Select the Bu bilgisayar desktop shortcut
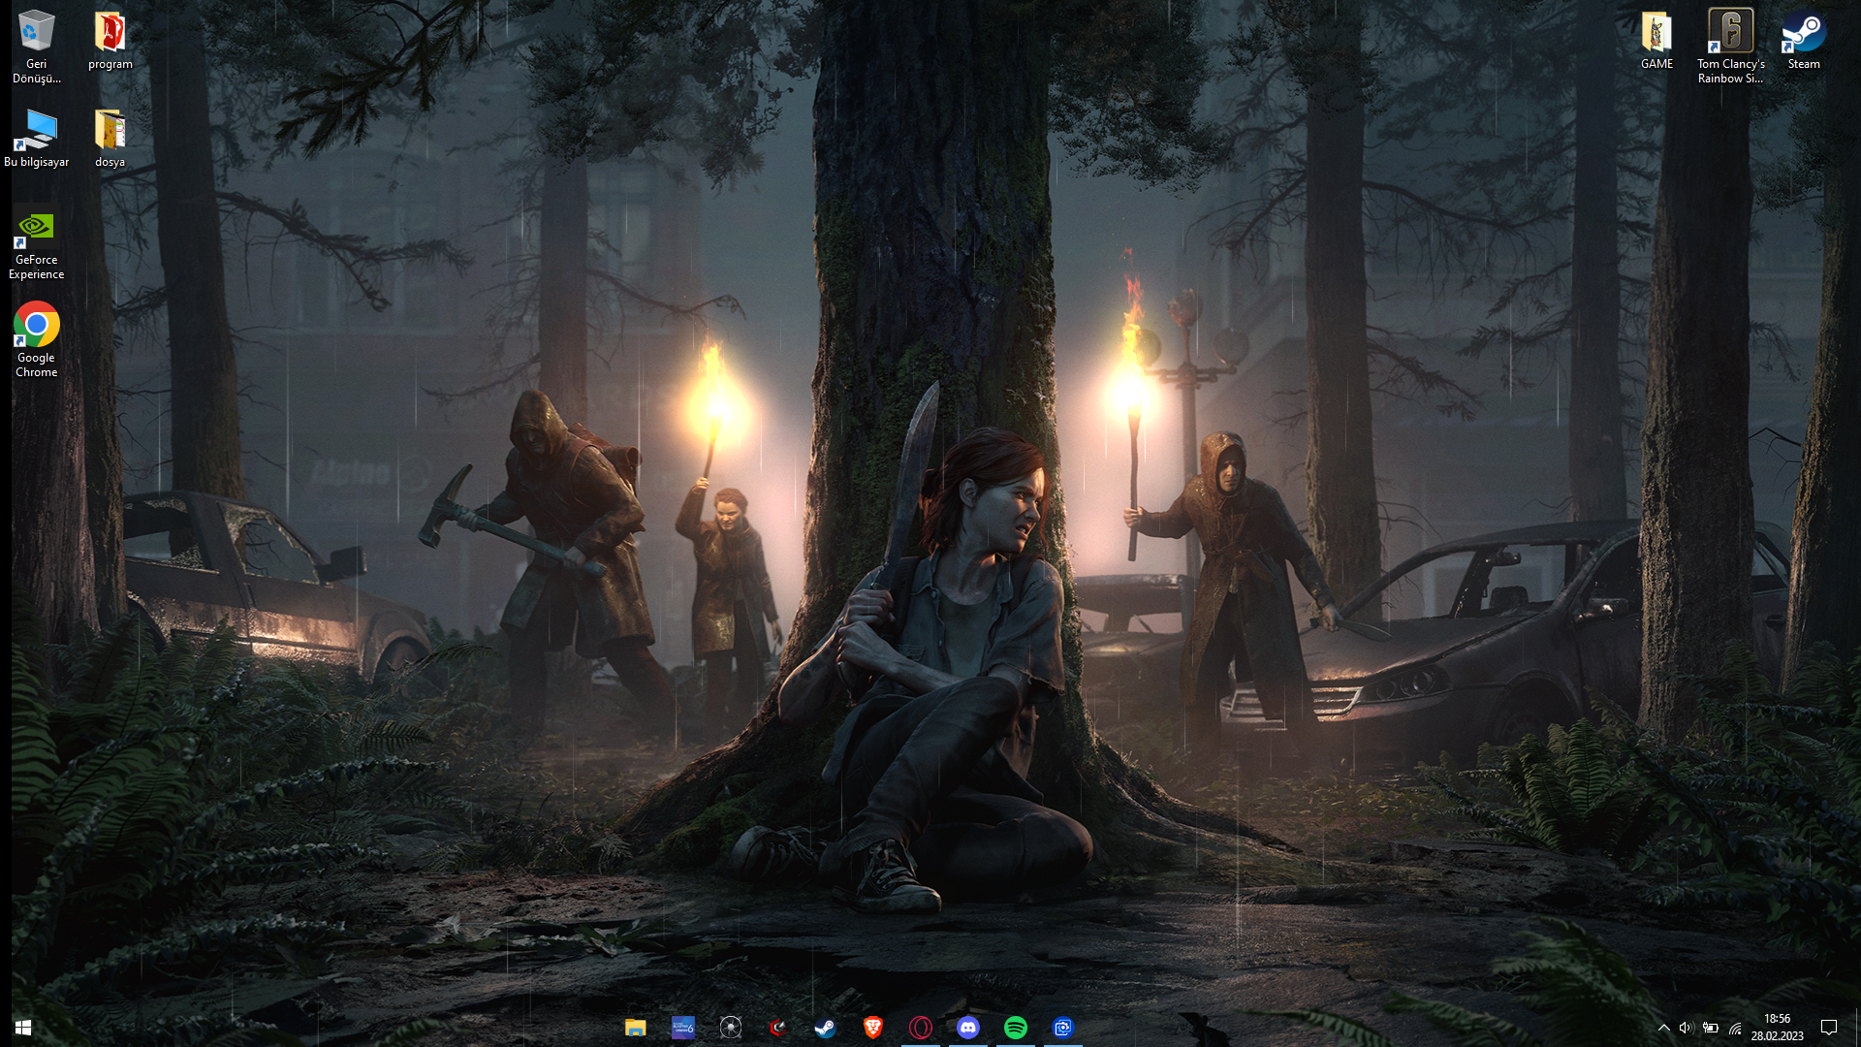Image resolution: width=1861 pixels, height=1047 pixels. click(x=37, y=138)
